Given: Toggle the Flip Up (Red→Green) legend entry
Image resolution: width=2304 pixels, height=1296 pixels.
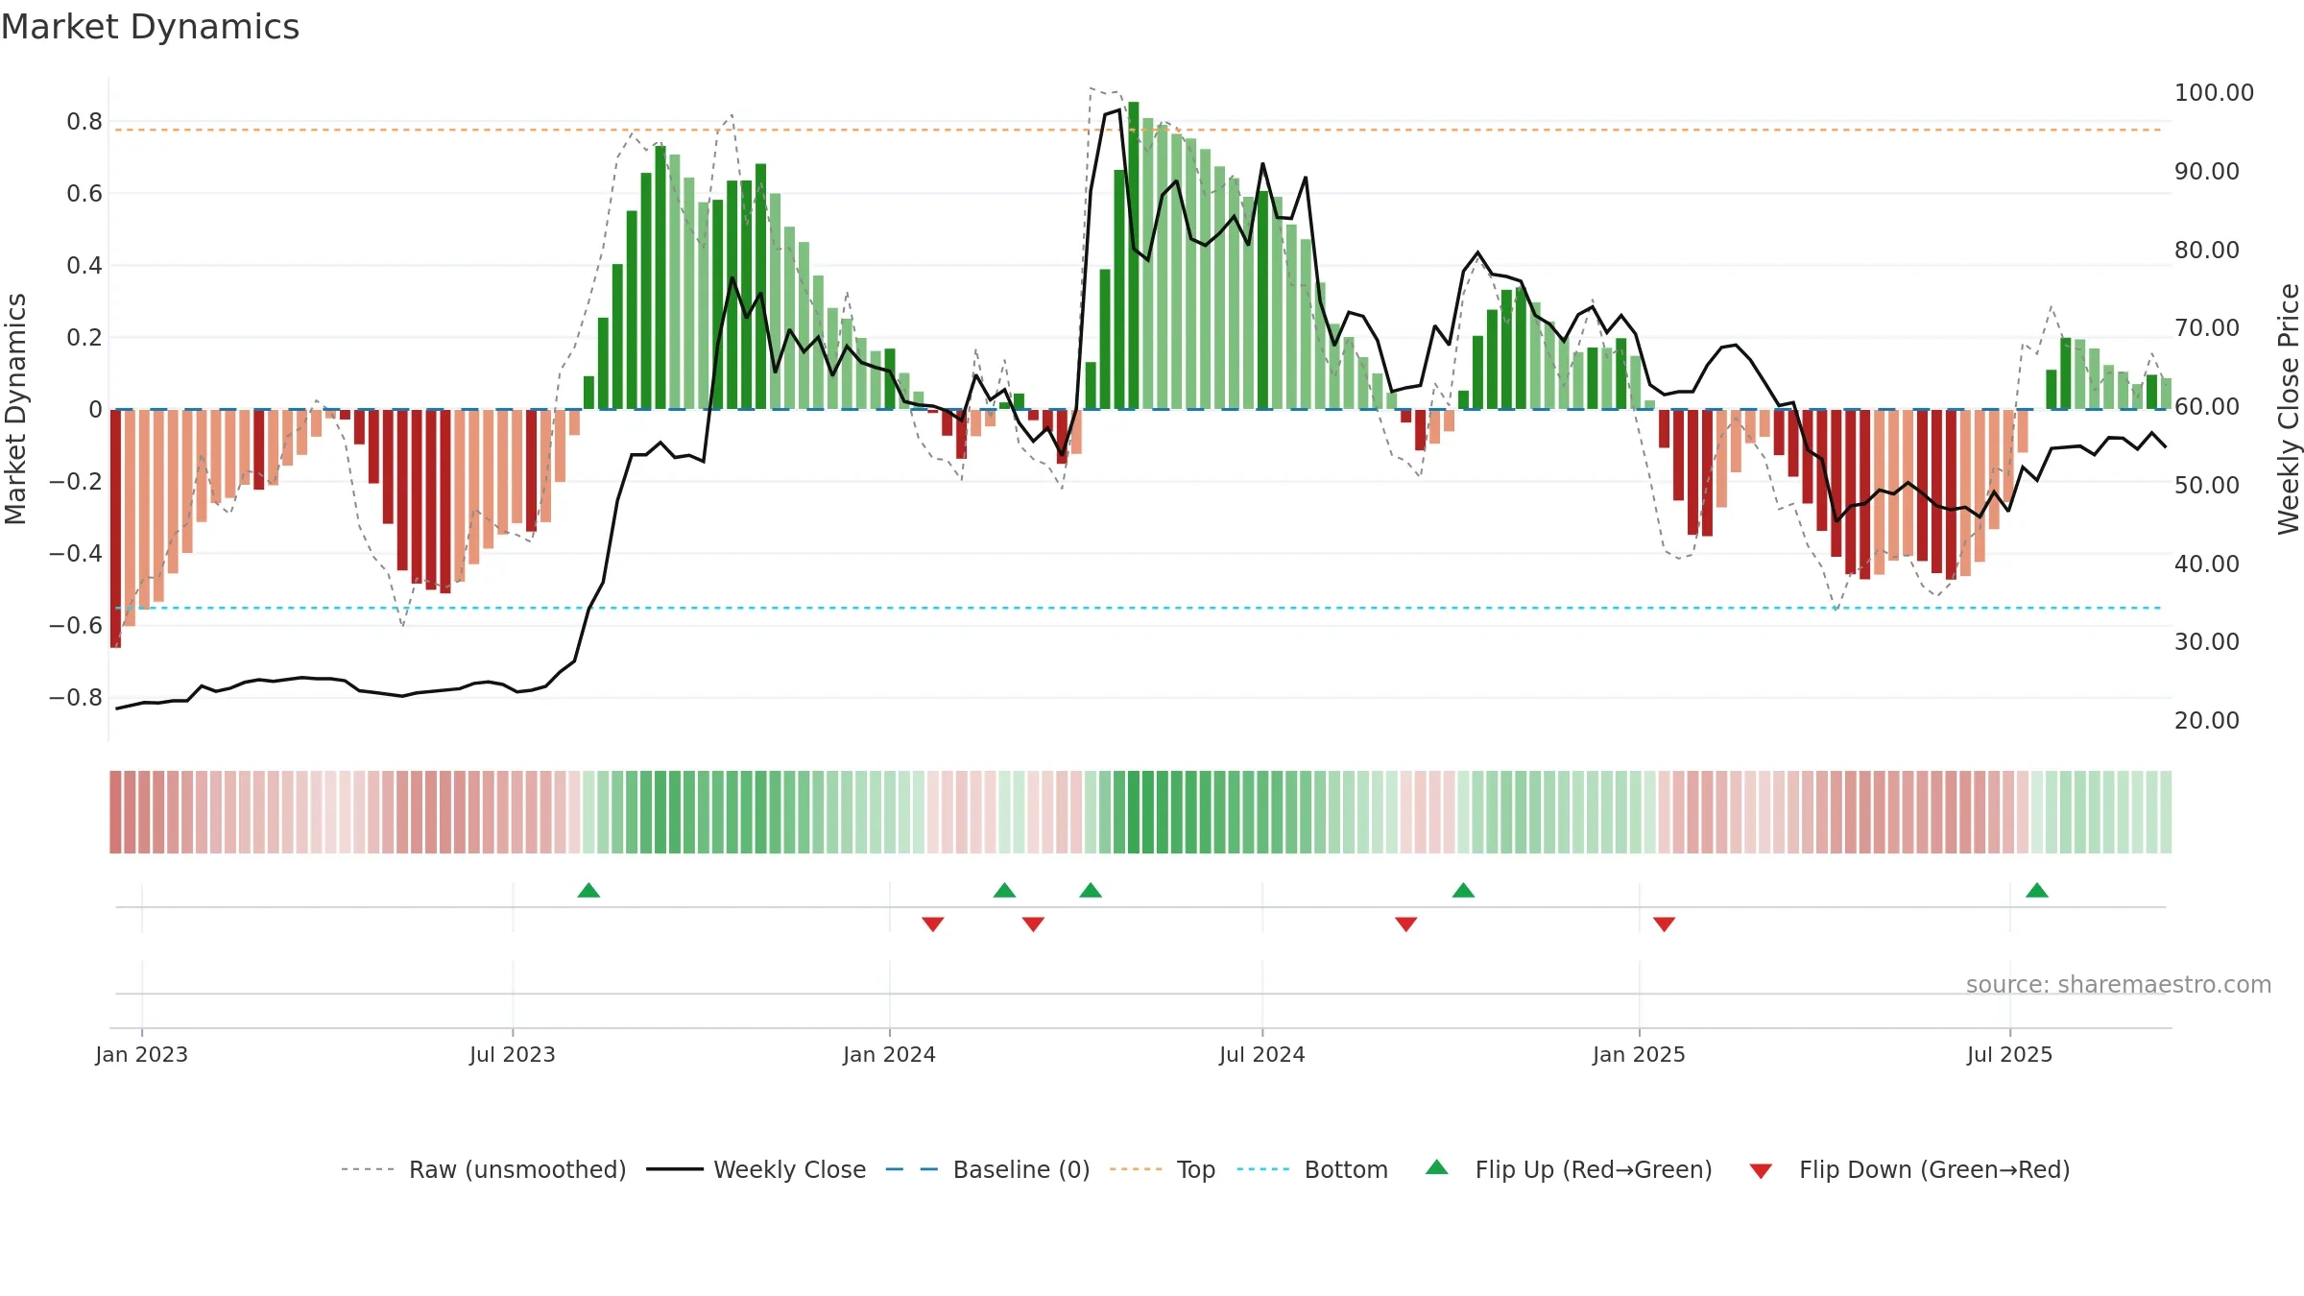Looking at the screenshot, I should (1569, 1169).
